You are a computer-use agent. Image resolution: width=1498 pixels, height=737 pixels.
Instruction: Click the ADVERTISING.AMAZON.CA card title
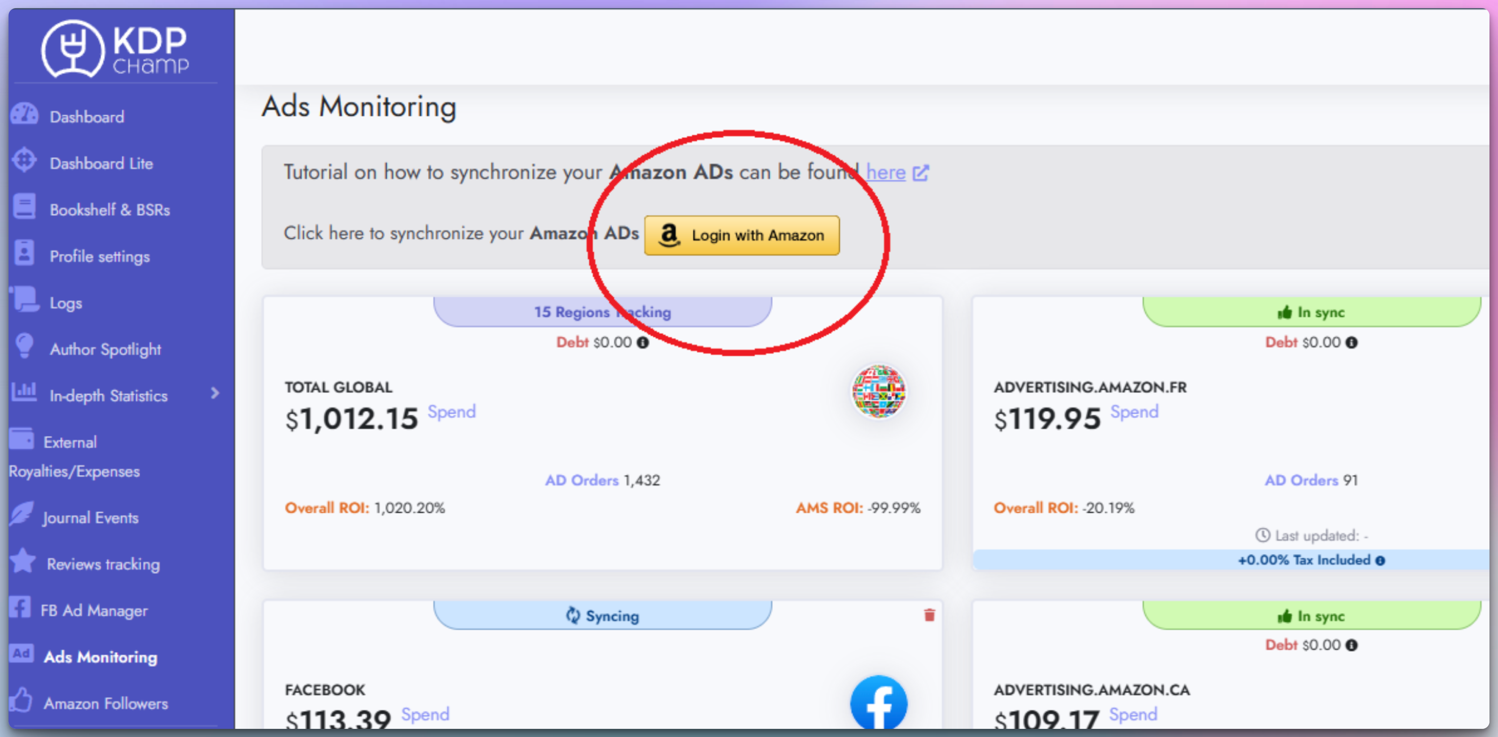click(x=1092, y=690)
